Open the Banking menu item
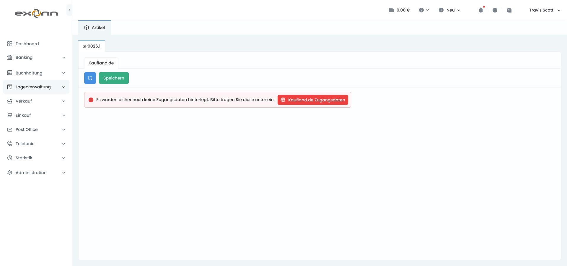This screenshot has height=266, width=567. tap(36, 57)
